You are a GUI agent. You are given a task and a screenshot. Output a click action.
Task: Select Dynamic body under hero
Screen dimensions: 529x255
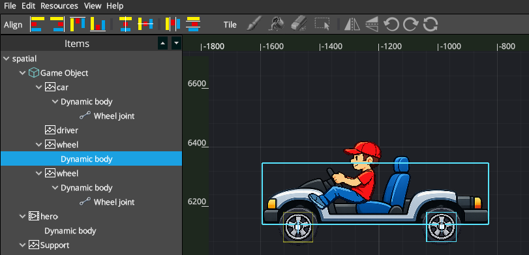tap(70, 231)
